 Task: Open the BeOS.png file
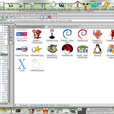pyautogui.click(x=22, y=35)
